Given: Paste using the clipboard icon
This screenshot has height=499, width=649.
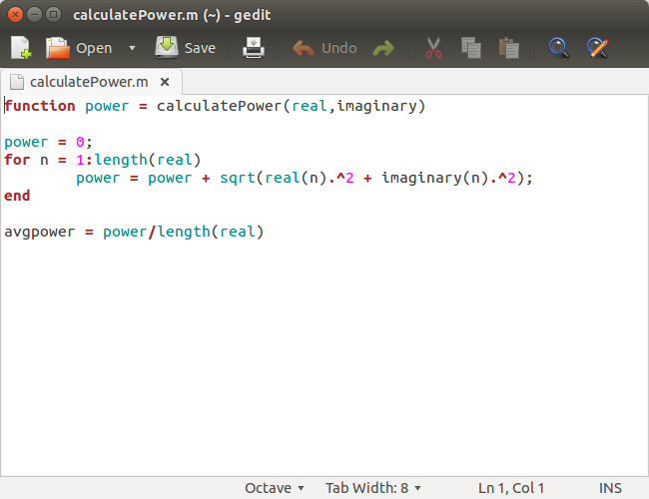Looking at the screenshot, I should click(x=509, y=47).
